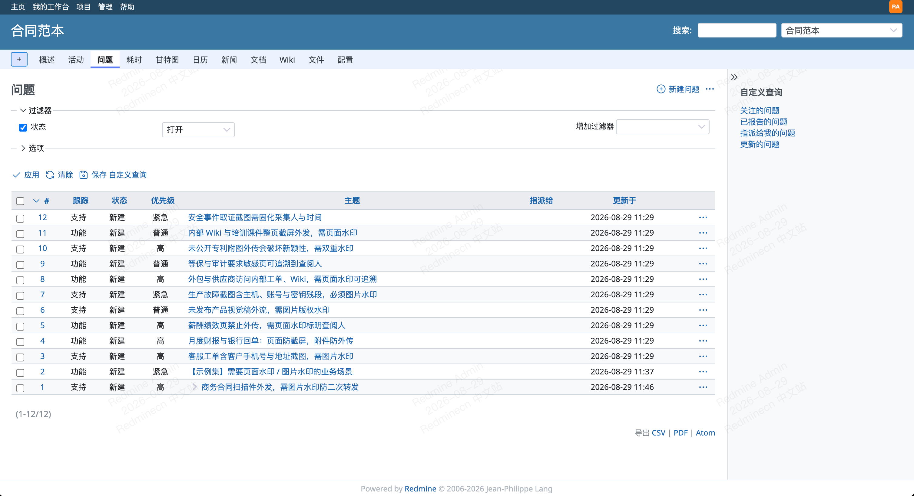Click the 新建问题 plus circle icon

(x=661, y=89)
